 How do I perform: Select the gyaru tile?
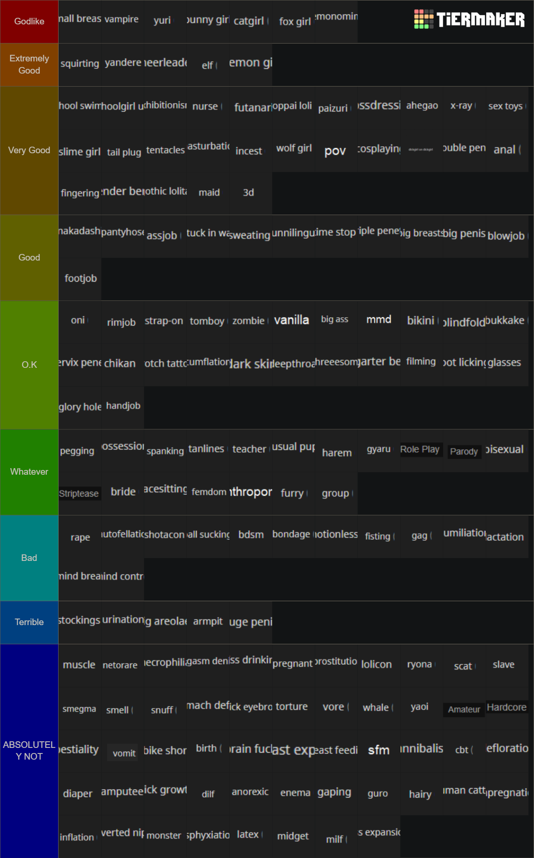[379, 451]
